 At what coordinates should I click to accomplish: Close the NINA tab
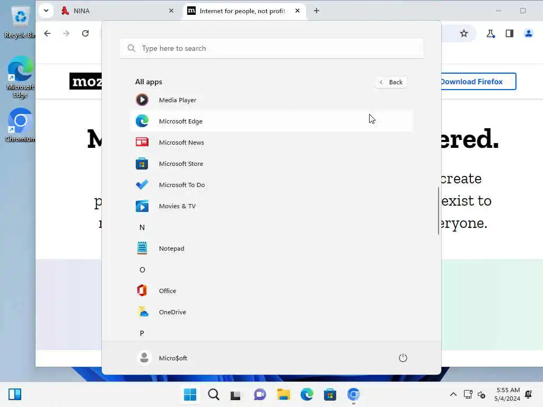pyautogui.click(x=171, y=11)
